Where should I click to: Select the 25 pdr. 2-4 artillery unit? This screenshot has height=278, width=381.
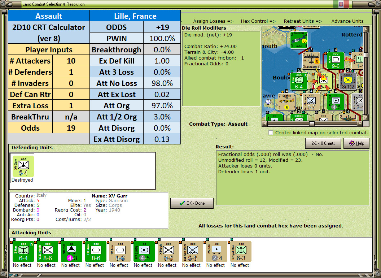216,252
